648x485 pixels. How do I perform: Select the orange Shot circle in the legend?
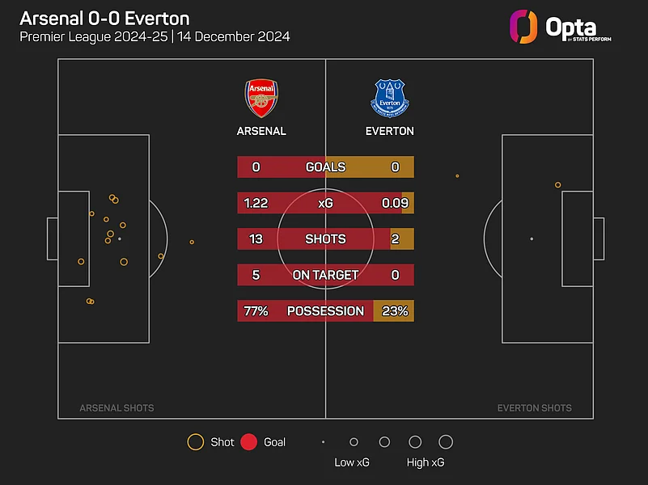[195, 442]
